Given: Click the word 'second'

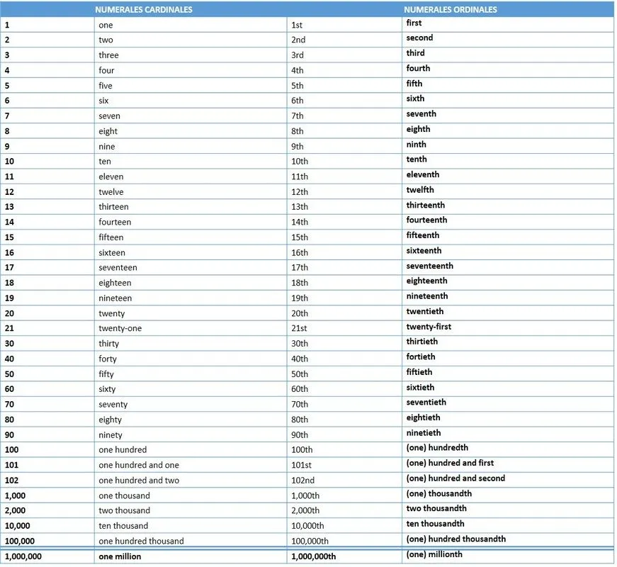Looking at the screenshot, I should click(419, 38).
